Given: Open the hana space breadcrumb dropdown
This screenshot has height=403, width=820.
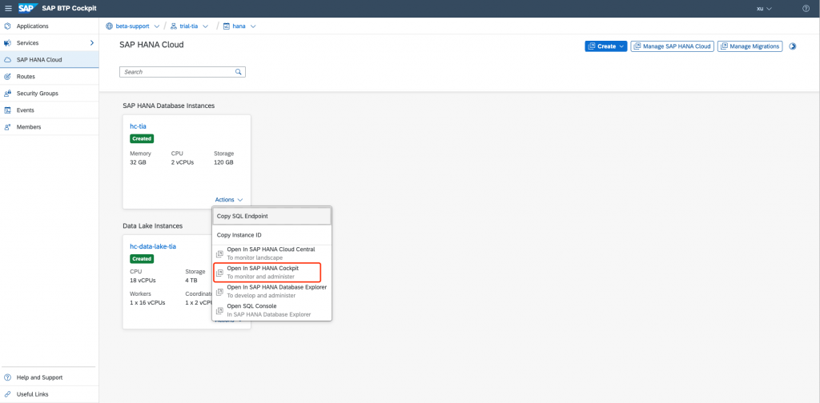Looking at the screenshot, I should [x=253, y=26].
